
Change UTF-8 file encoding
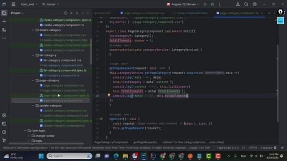pyautogui.click(x=252, y=148)
